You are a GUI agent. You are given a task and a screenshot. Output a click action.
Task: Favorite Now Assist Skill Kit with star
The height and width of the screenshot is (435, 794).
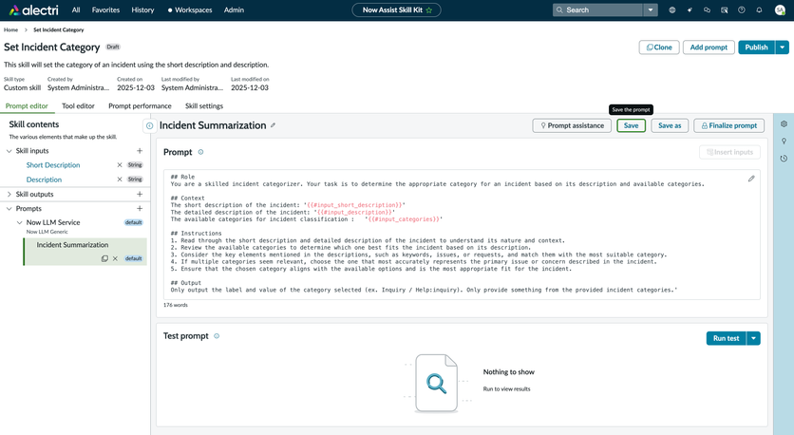429,9
